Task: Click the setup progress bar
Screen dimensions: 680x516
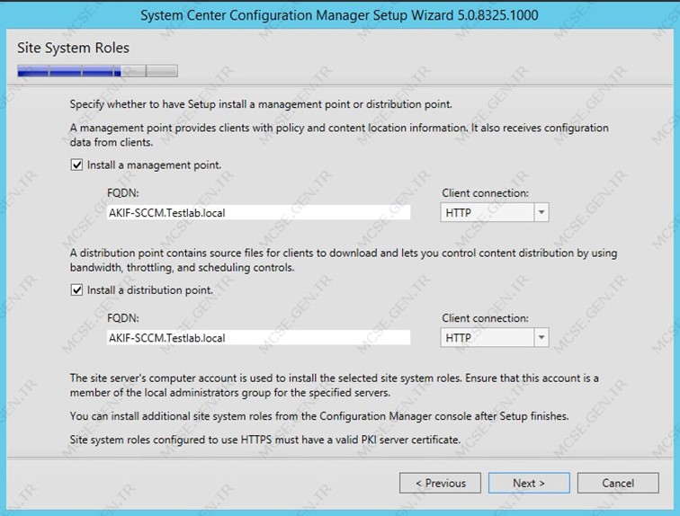Action: [97, 71]
